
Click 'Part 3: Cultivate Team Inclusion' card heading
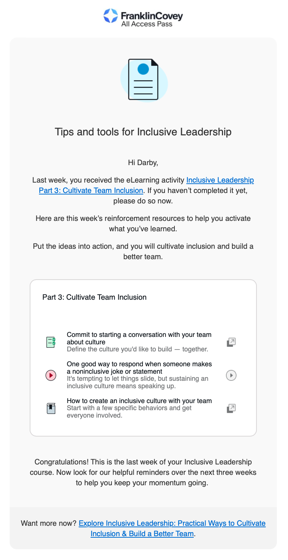click(94, 297)
